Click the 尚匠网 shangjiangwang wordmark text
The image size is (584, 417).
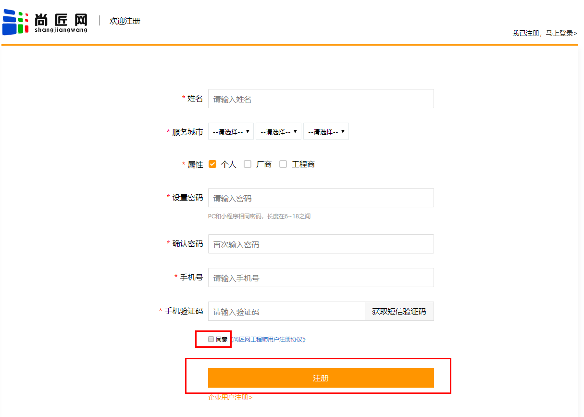click(61, 23)
